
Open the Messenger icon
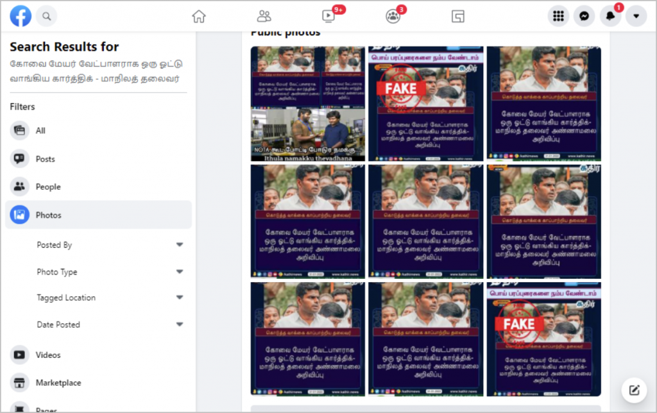tap(584, 16)
